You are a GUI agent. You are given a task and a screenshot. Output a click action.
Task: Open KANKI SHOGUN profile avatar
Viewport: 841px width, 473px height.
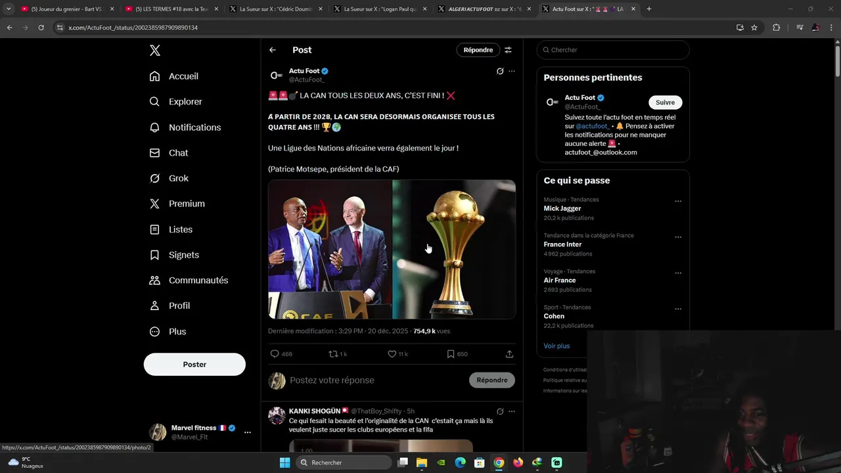pyautogui.click(x=277, y=415)
